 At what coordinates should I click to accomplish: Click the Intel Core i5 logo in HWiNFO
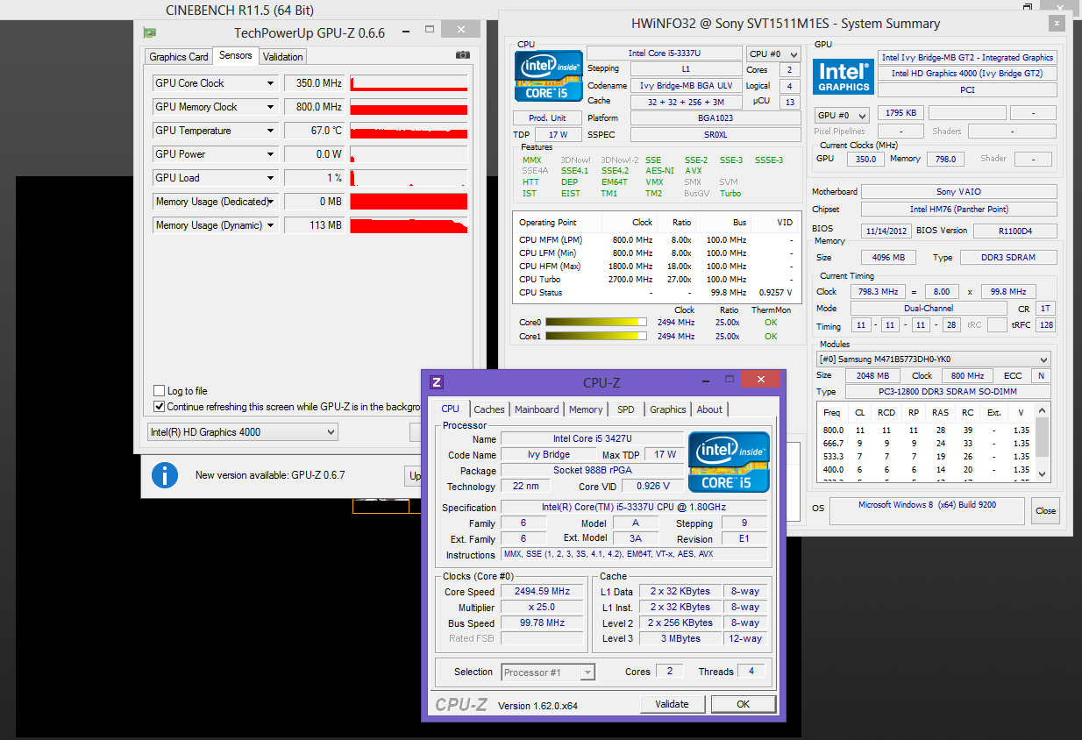coord(549,75)
